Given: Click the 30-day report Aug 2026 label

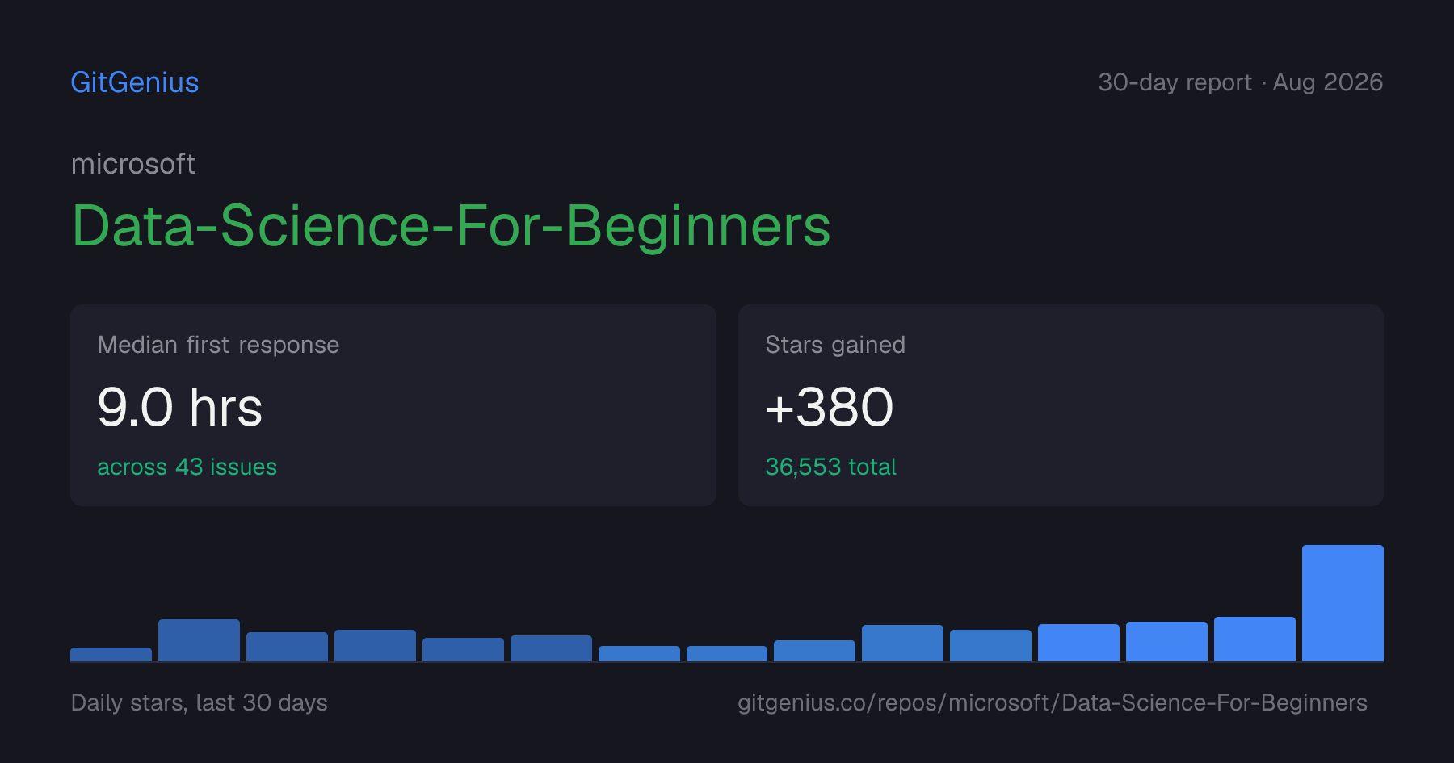Looking at the screenshot, I should [1240, 82].
